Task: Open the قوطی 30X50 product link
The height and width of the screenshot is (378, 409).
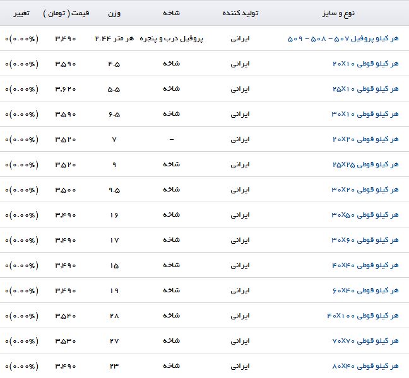Action: click(365, 215)
